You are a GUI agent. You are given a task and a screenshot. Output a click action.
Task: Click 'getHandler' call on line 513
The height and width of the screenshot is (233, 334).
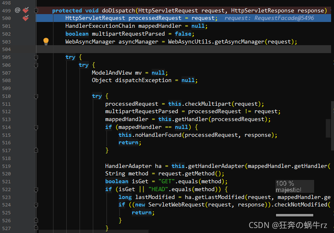click(x=191, y=119)
